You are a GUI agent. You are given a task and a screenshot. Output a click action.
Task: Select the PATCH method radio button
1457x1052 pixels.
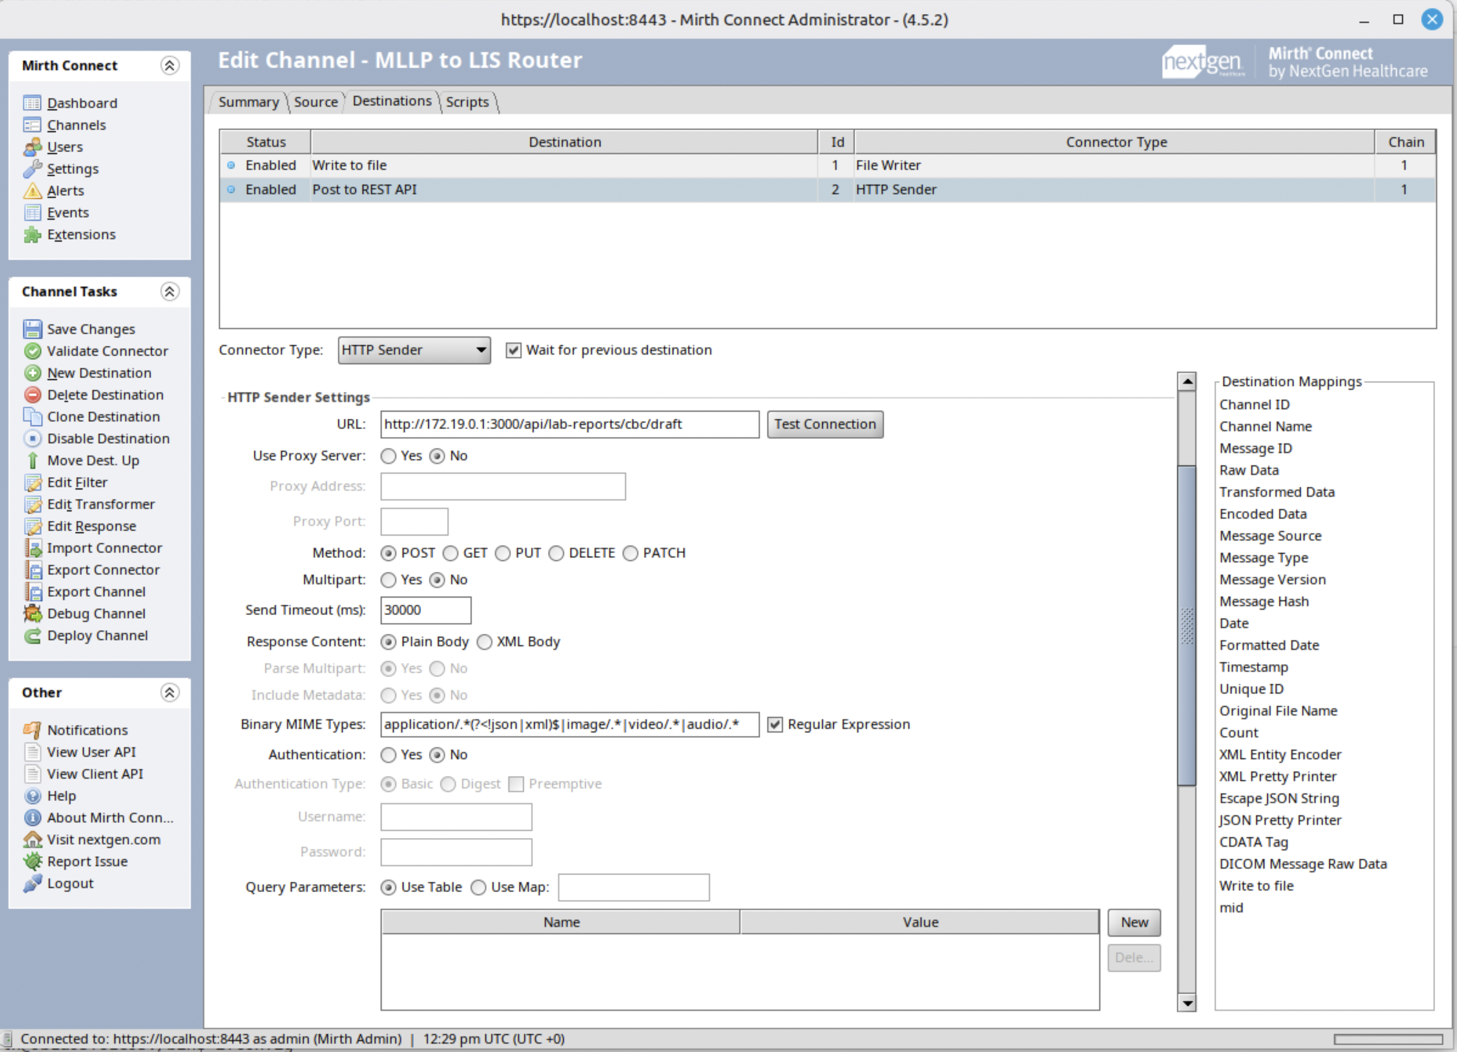(x=630, y=553)
